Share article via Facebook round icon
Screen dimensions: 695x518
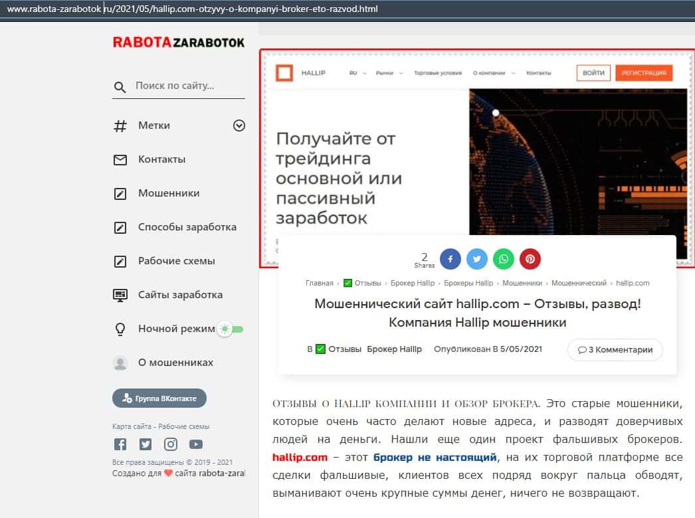pos(450,259)
